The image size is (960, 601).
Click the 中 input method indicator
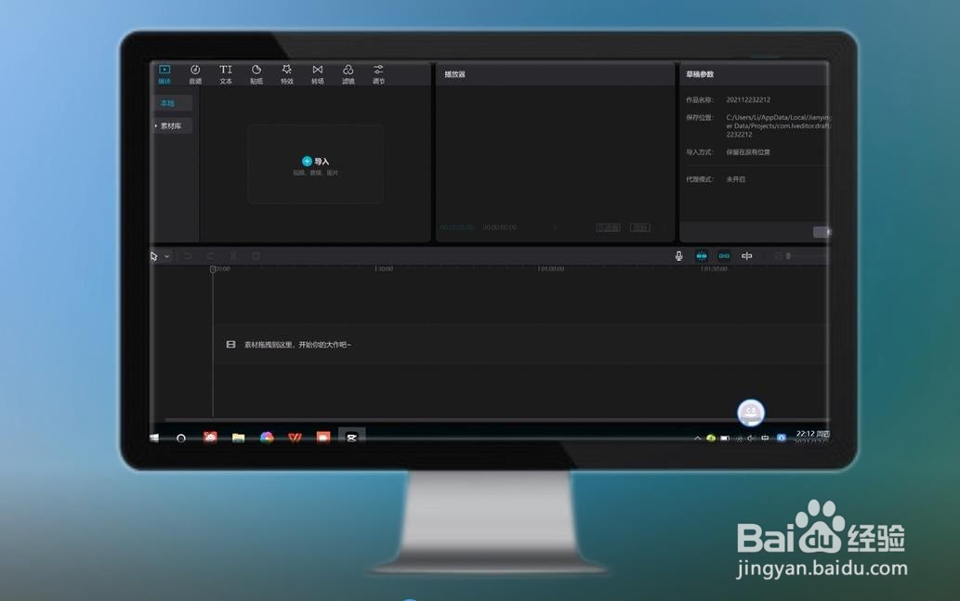(765, 438)
